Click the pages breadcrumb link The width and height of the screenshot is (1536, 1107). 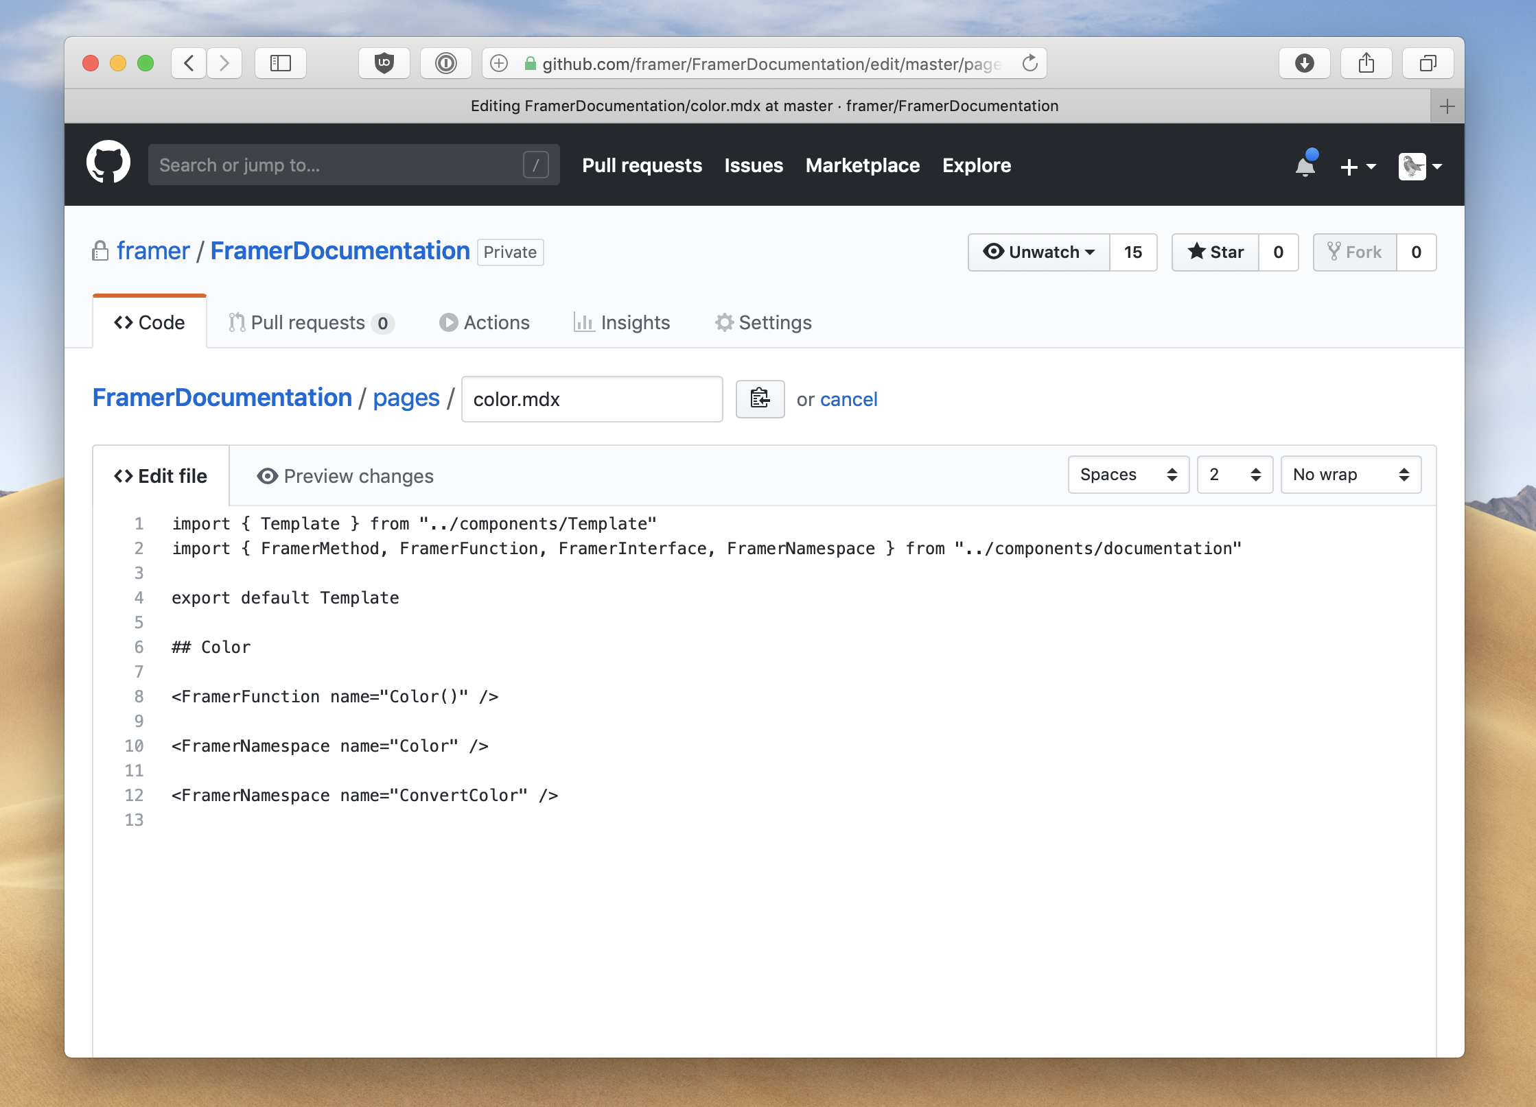click(406, 398)
